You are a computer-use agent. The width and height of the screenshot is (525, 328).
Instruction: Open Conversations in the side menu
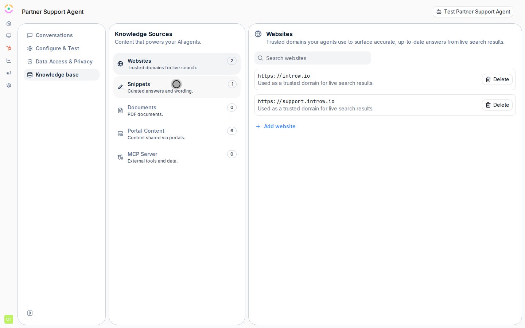click(x=62, y=35)
